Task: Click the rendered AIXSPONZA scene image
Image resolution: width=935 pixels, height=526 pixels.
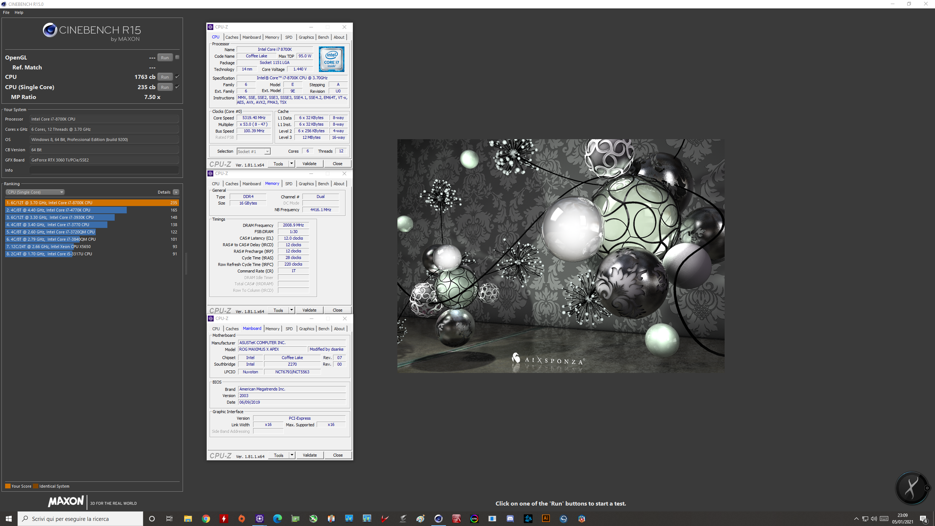Action: point(561,256)
